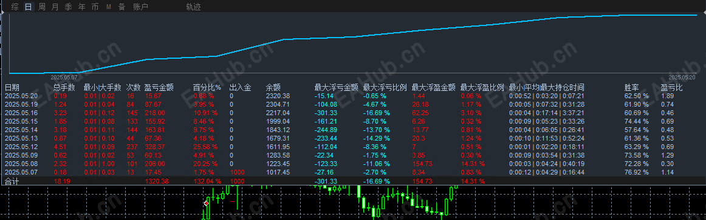Click profit ratio 1.89

(667, 96)
